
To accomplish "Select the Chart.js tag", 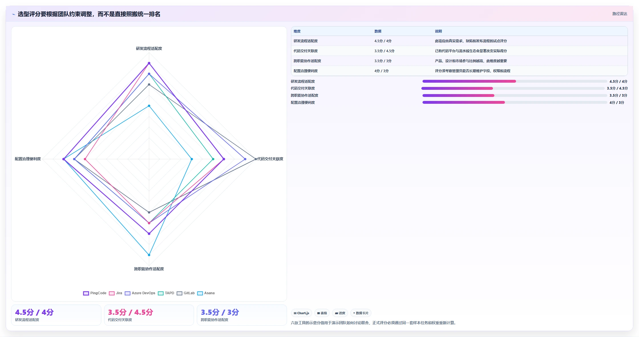I will point(302,313).
